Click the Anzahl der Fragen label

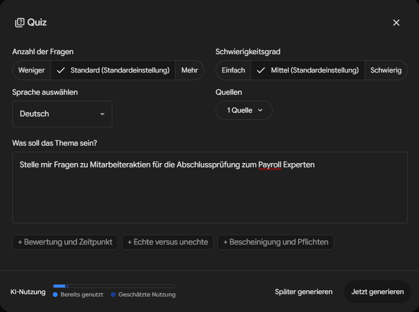coord(43,52)
